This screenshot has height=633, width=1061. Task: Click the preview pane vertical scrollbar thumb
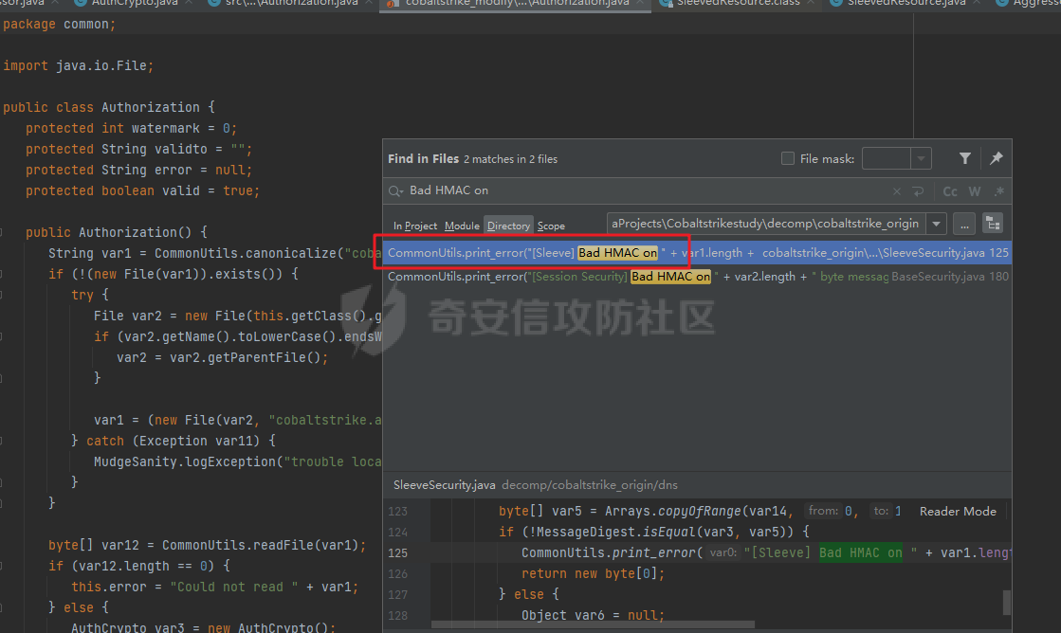(1007, 602)
